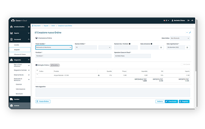The width and height of the screenshot is (205, 129).
Task: Click the Numero Doc. Fornitore field
Action: [126, 47]
